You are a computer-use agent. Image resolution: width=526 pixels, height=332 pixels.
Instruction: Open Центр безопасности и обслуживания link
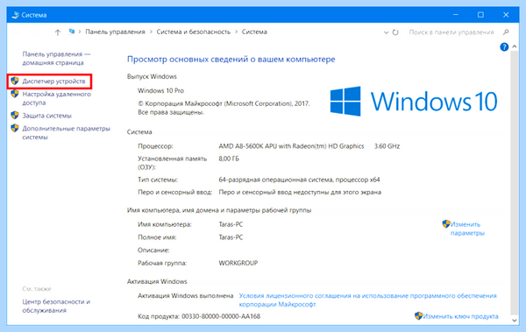[x=56, y=306]
